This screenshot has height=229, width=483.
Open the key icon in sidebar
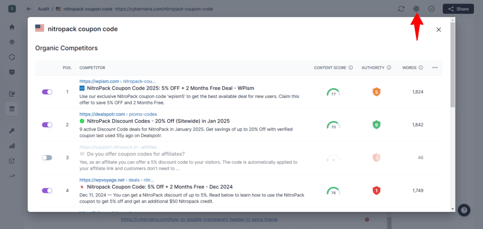(12, 131)
